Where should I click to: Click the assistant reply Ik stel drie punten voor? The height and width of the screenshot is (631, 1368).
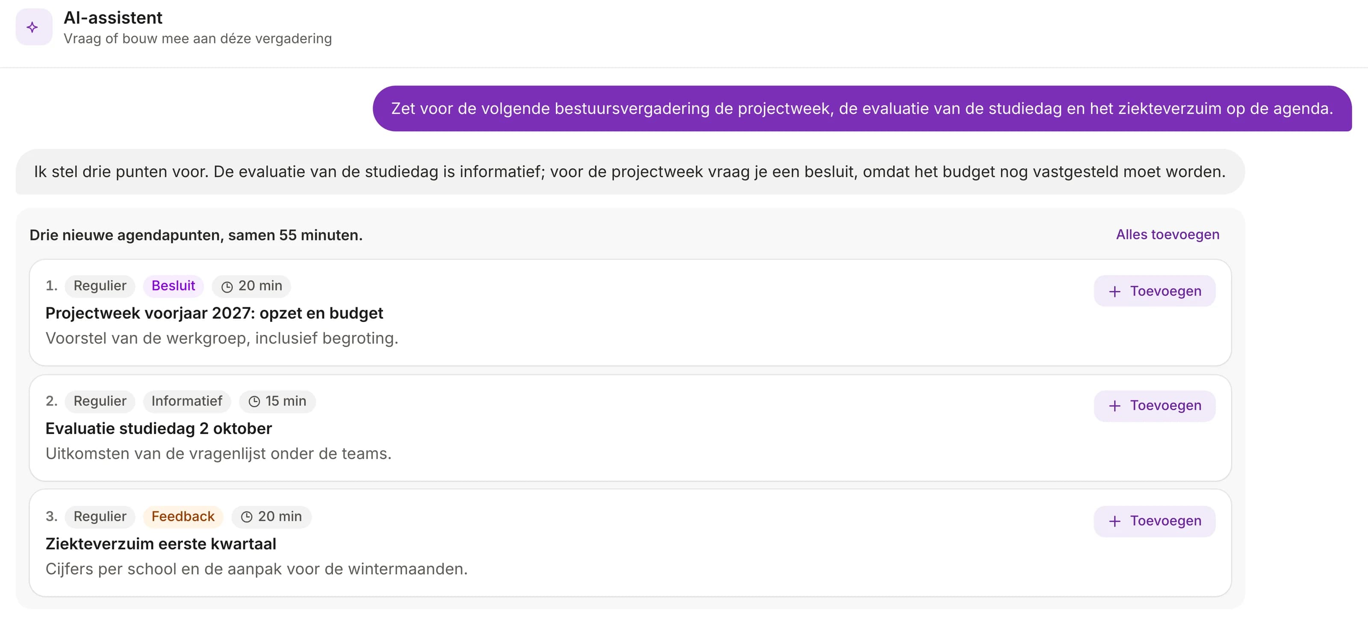coord(630,171)
